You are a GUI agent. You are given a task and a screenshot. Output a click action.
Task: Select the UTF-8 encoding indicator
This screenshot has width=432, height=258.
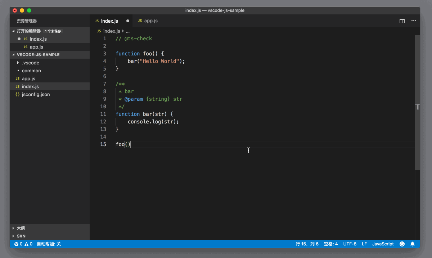[x=350, y=244]
